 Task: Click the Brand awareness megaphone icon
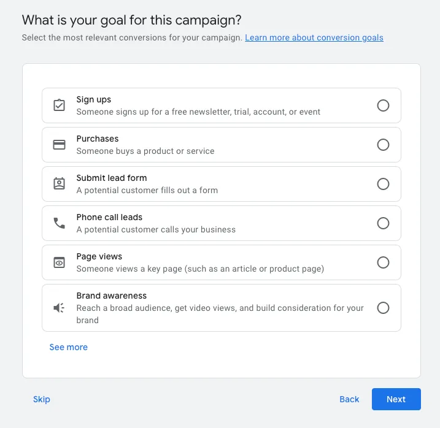pos(59,308)
